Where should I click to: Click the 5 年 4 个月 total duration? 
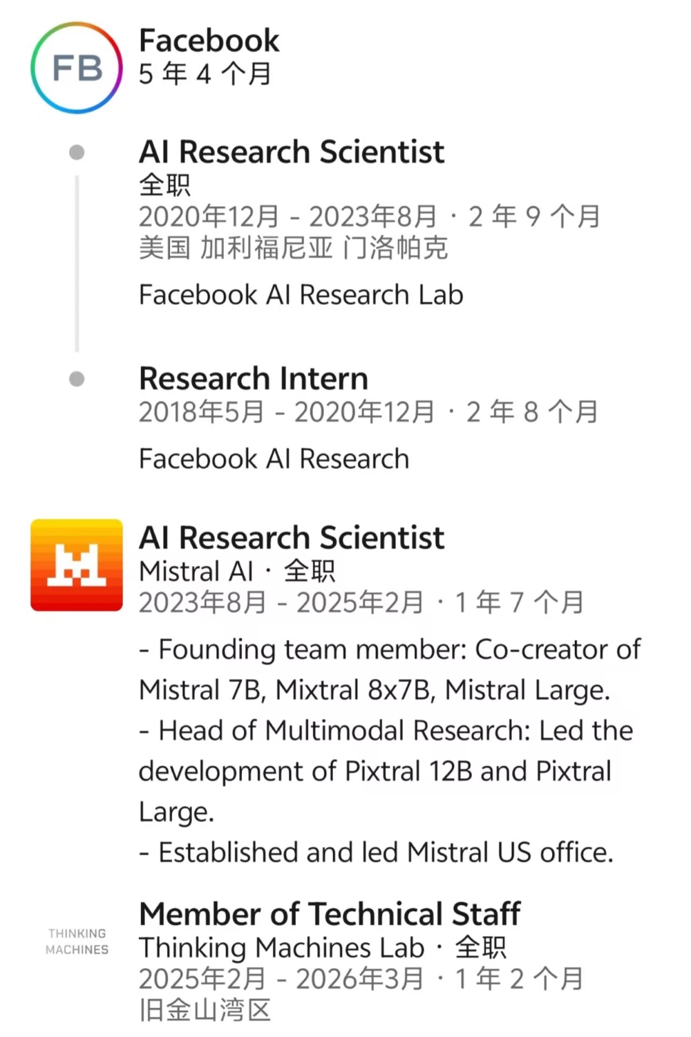(x=205, y=73)
